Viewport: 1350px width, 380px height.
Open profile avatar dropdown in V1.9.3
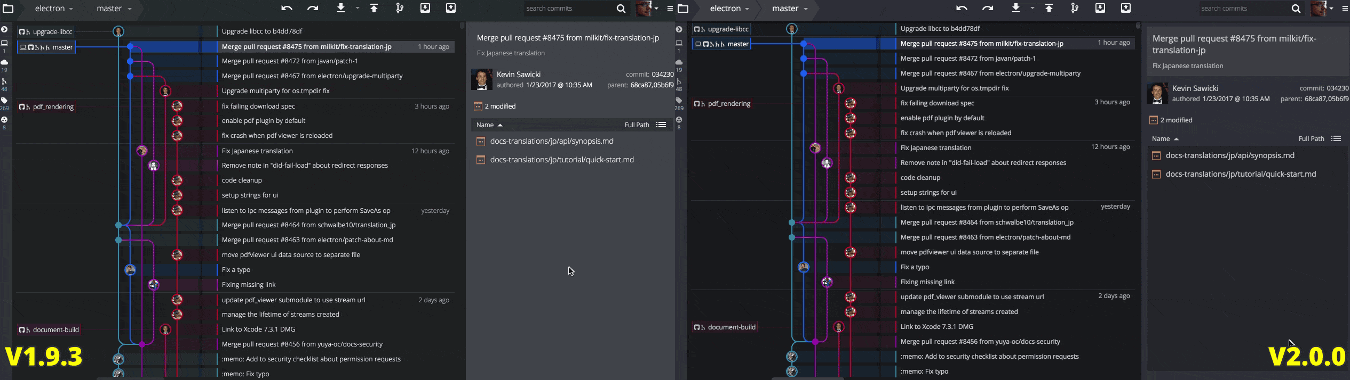point(648,9)
